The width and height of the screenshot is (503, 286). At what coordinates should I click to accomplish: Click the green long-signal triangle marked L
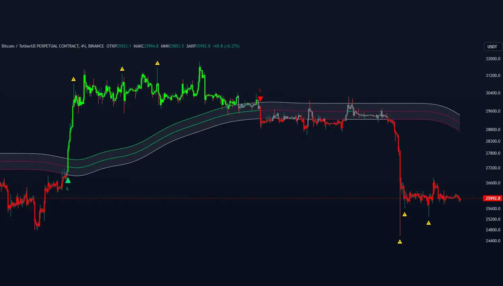click(x=68, y=181)
